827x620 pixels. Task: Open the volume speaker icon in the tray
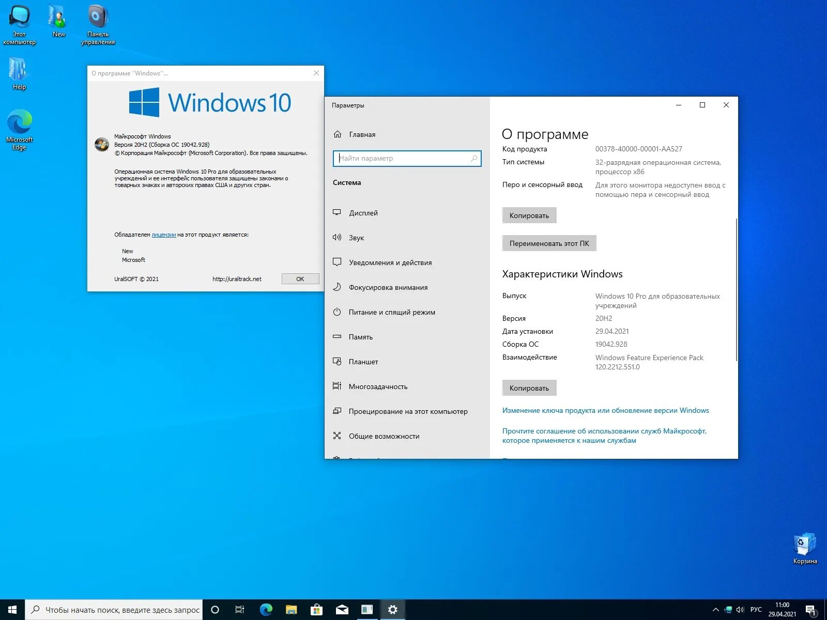tap(740, 610)
